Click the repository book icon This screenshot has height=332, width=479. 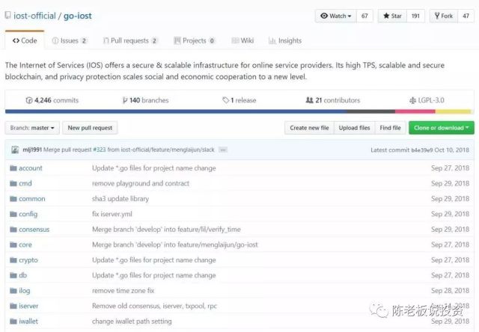[x=7, y=15]
